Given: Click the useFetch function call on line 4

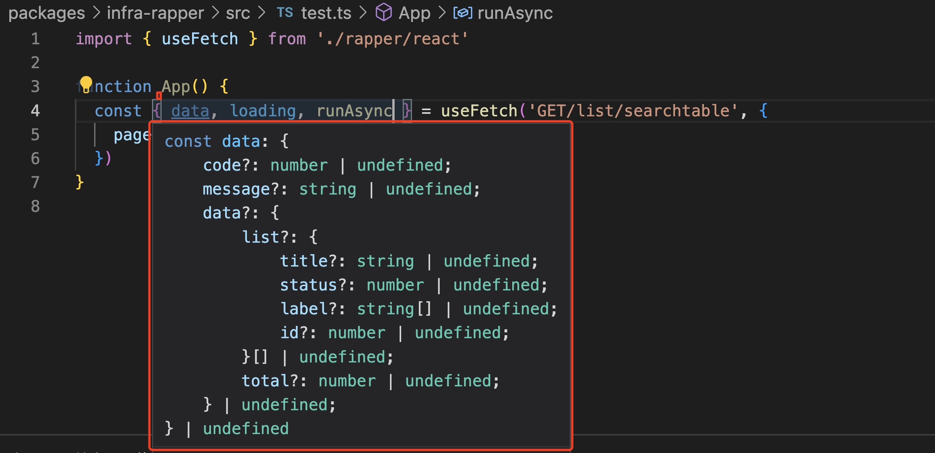Looking at the screenshot, I should pos(479,111).
